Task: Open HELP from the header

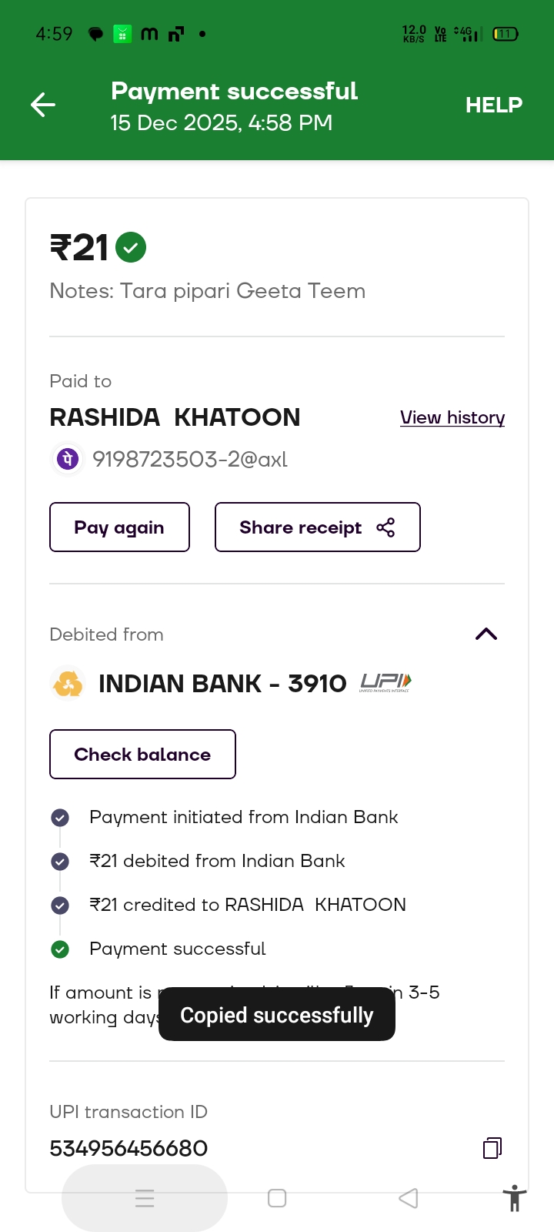Action: coord(494,105)
